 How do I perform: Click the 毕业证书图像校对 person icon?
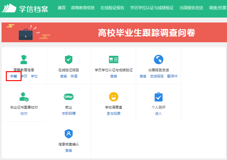click(x=24, y=97)
